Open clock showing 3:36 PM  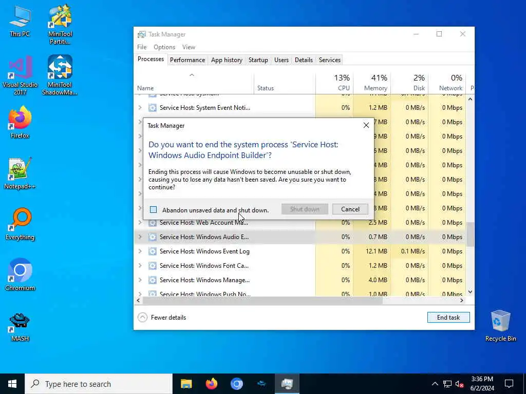coord(482,384)
